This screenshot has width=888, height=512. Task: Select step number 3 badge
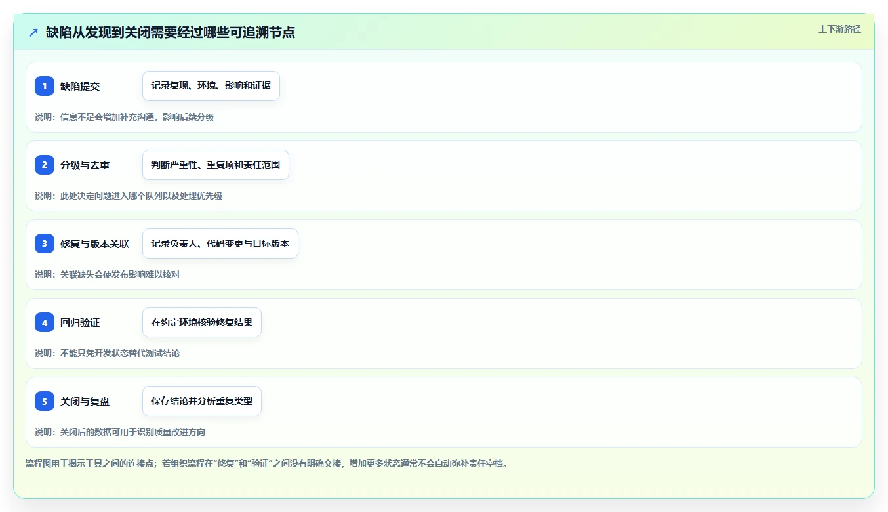pyautogui.click(x=45, y=244)
